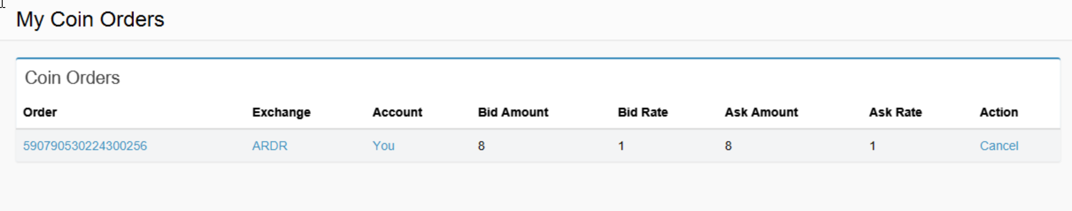Open the You account link
1072x211 pixels.
(x=383, y=146)
